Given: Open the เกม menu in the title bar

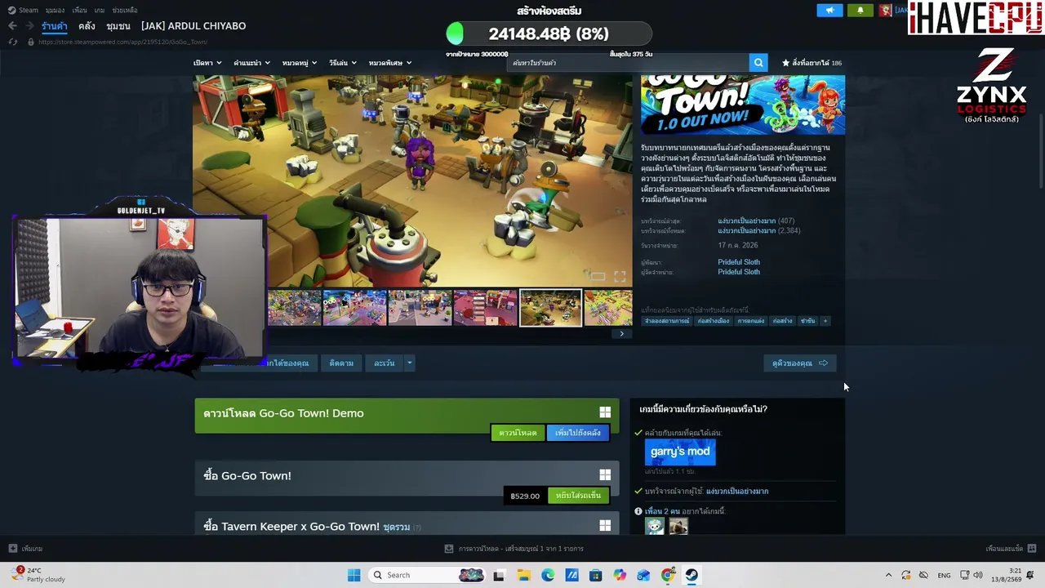Looking at the screenshot, I should click(x=100, y=11).
